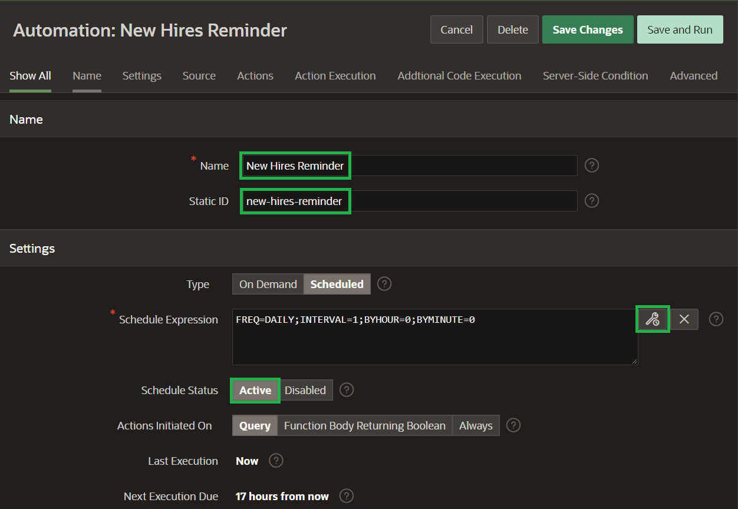
Task: Open help for Actions Initiated On
Action: tap(513, 425)
